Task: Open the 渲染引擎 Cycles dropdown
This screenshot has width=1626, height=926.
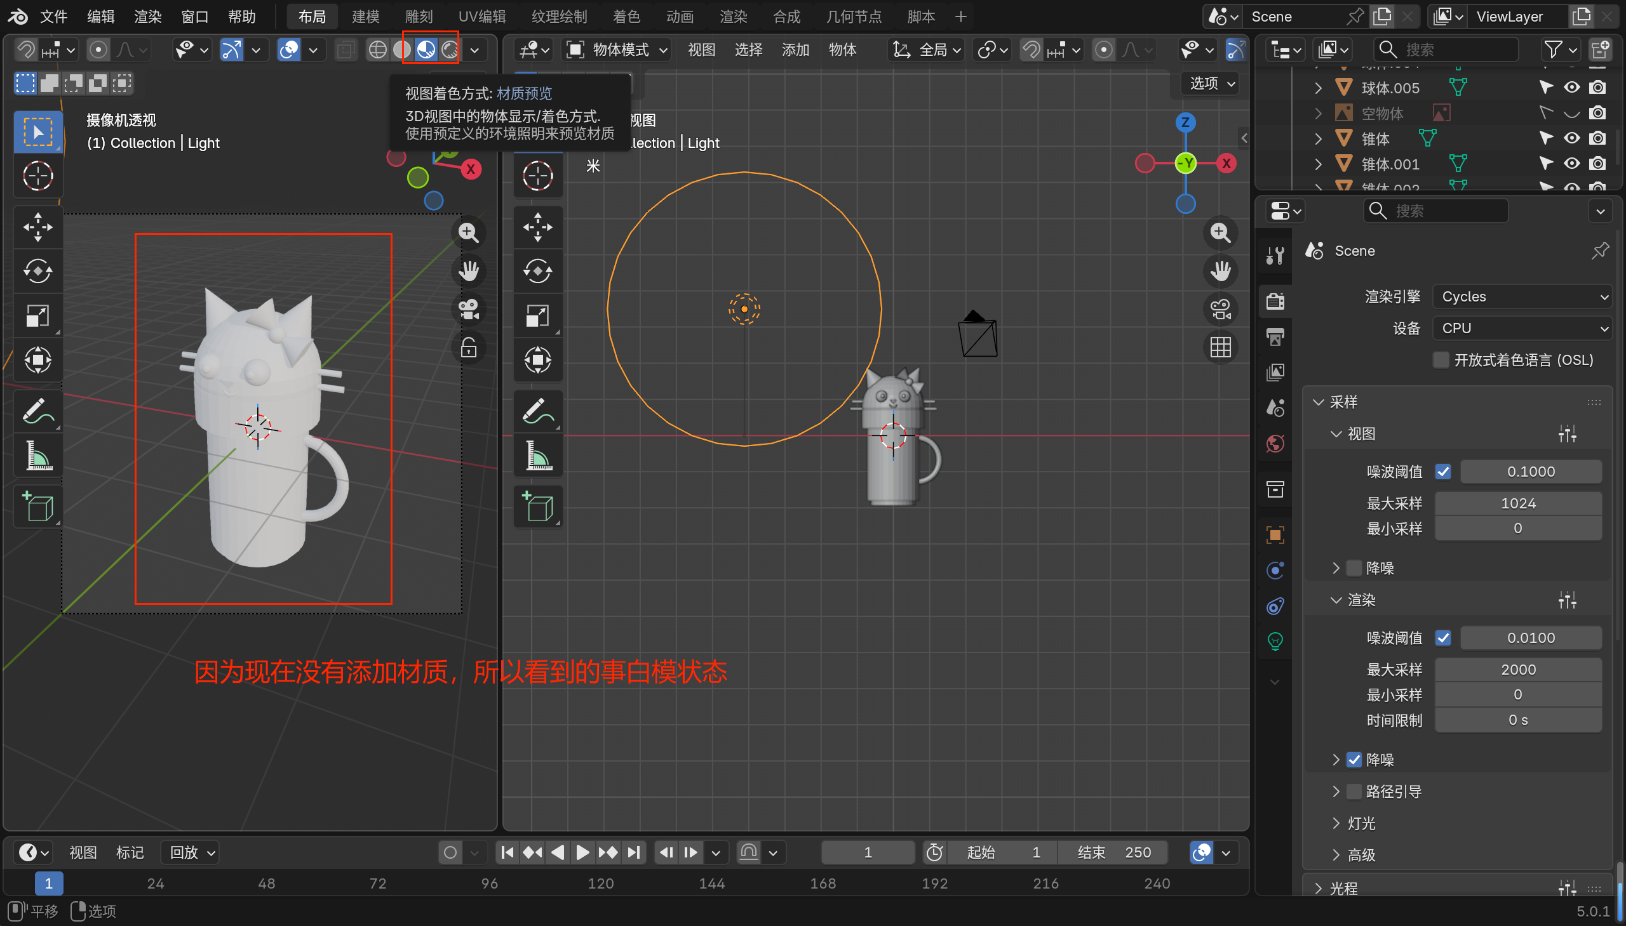Action: tap(1523, 296)
